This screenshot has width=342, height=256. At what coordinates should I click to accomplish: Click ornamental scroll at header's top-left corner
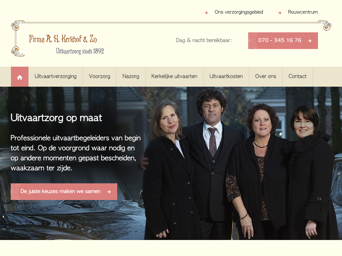[17, 25]
